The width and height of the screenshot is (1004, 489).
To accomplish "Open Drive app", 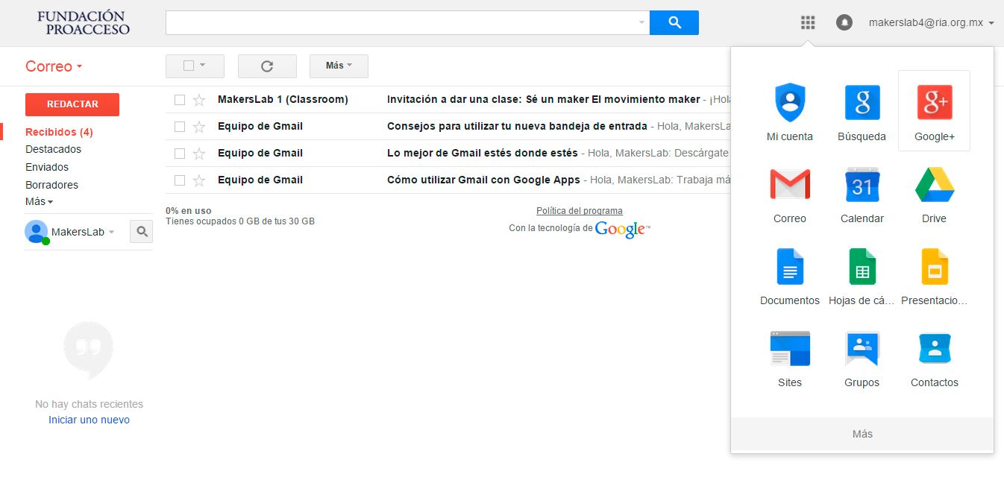I will [935, 194].
